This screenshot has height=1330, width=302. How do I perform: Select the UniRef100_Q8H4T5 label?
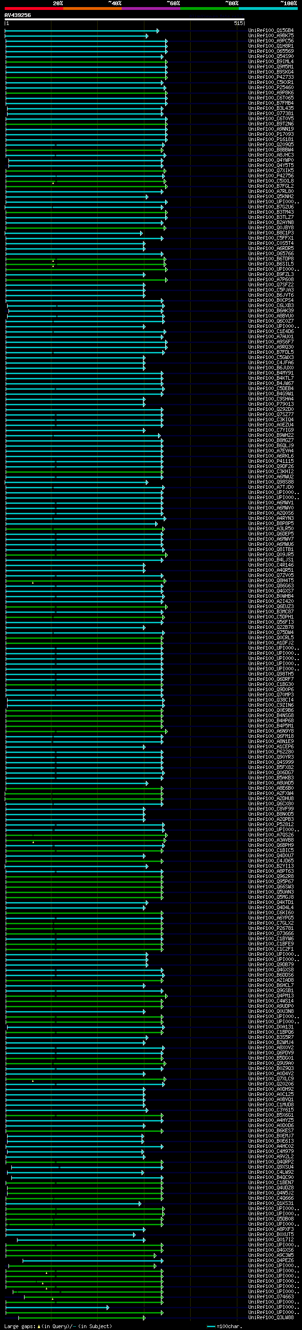click(x=271, y=580)
